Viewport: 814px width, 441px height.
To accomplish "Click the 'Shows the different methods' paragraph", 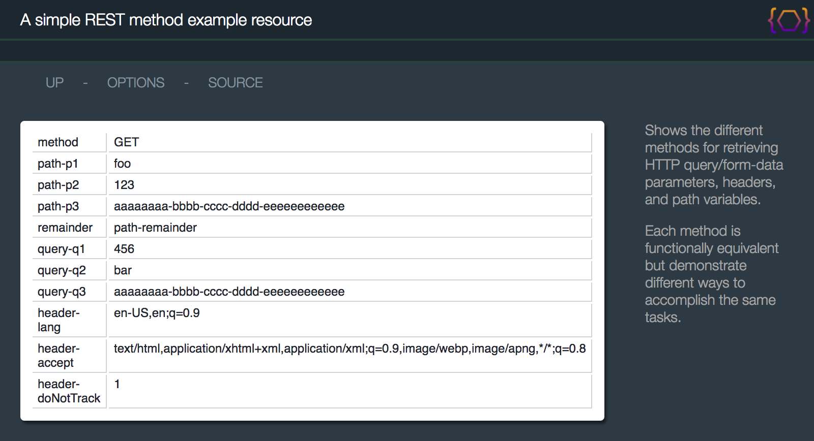I will click(x=714, y=165).
